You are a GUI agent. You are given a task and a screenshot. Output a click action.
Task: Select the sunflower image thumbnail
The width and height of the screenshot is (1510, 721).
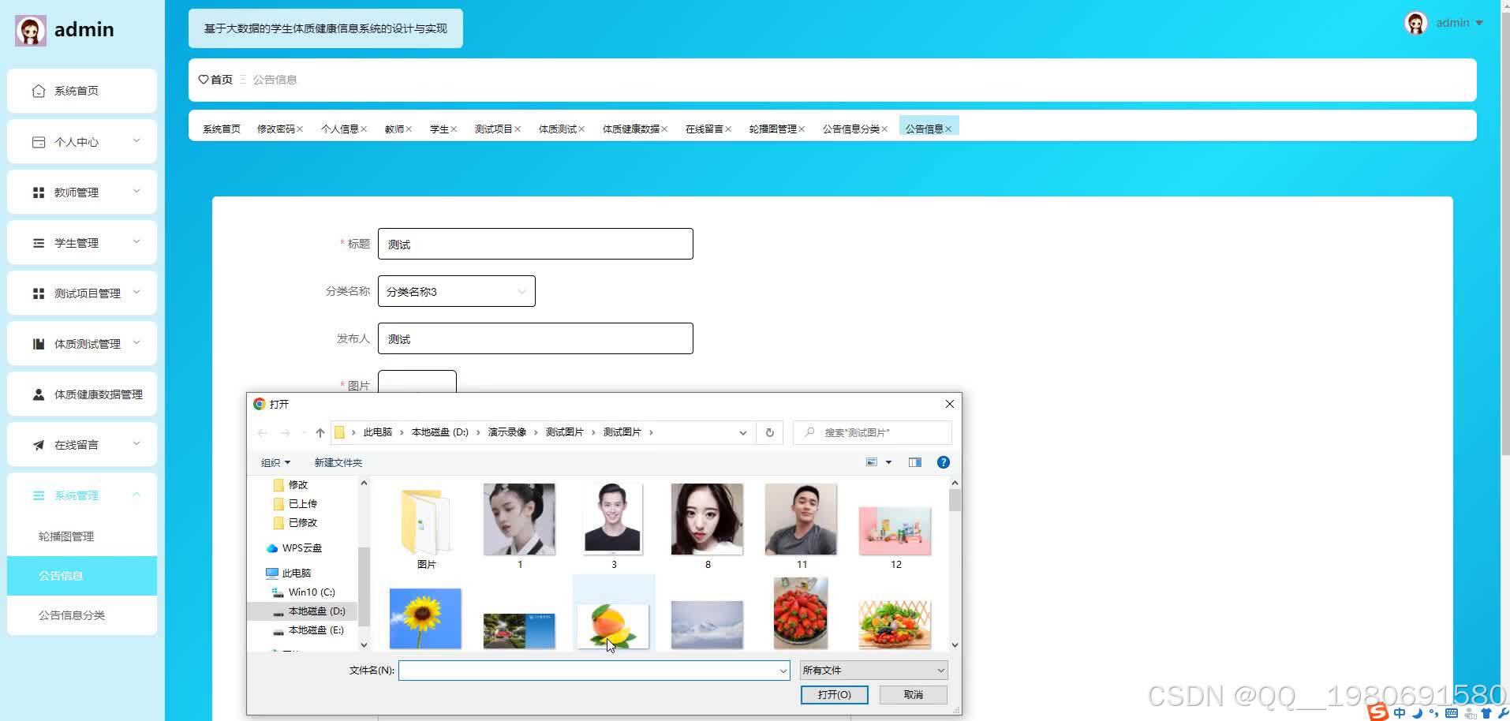click(x=425, y=618)
